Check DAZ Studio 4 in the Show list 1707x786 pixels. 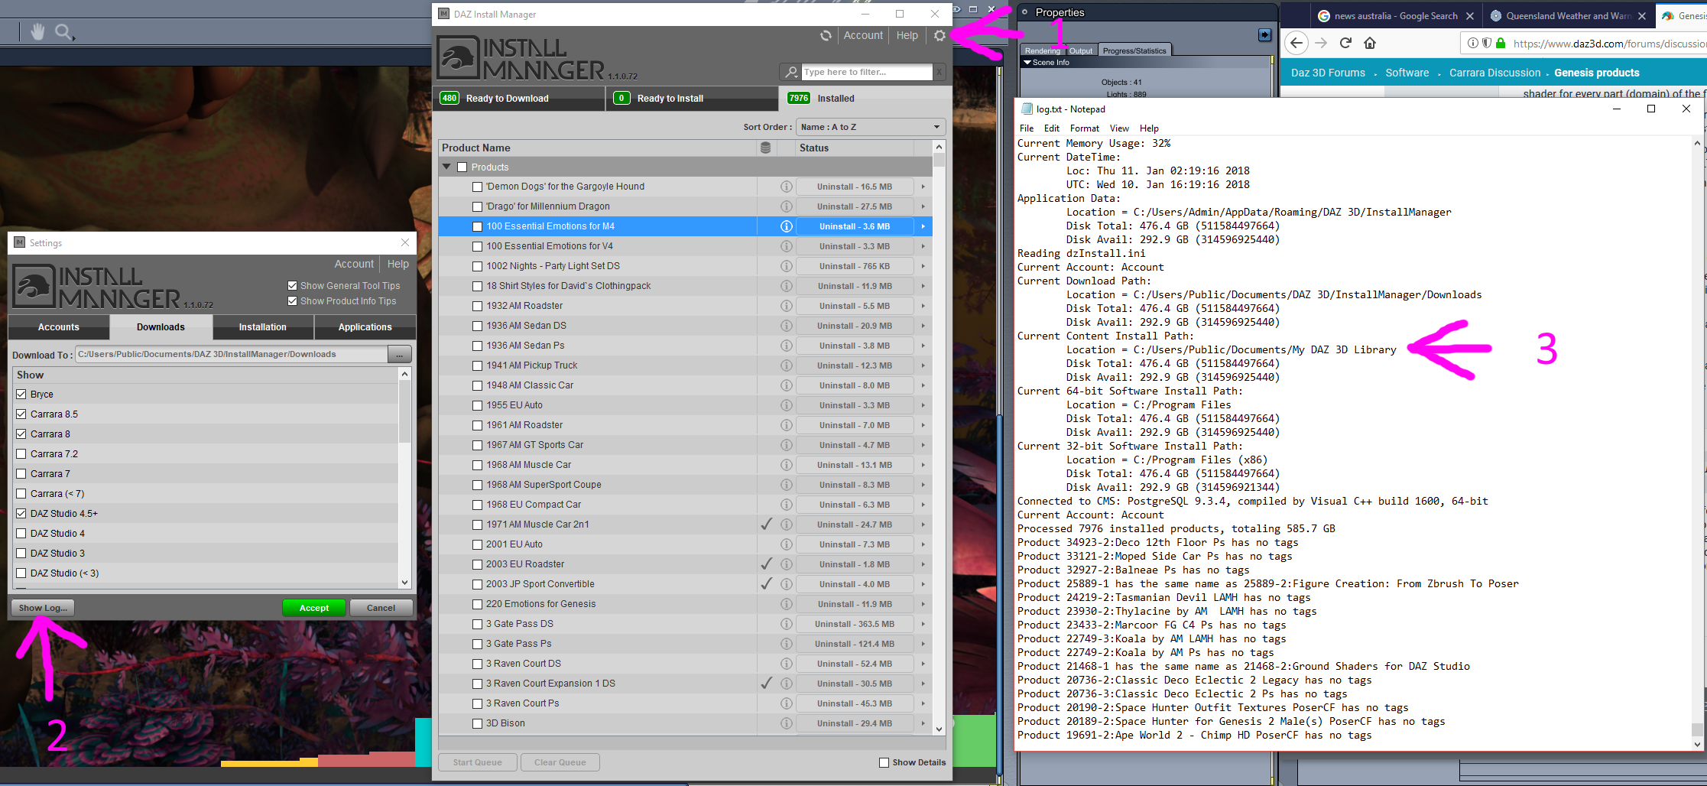click(x=21, y=534)
